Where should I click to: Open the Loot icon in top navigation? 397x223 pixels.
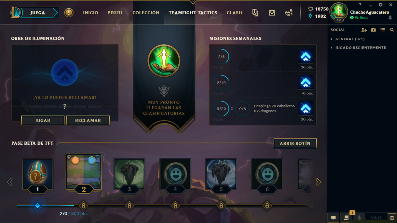pos(272,13)
